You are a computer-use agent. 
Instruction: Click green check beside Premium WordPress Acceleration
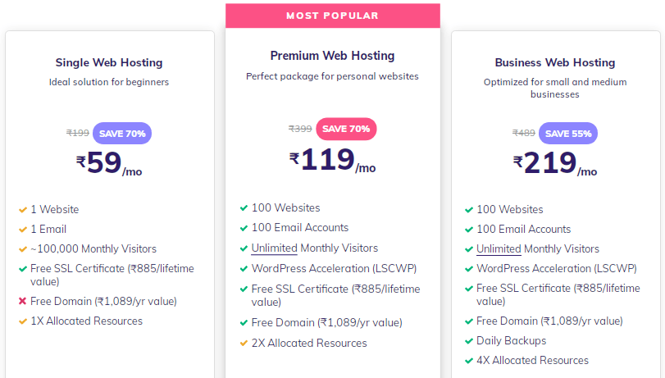click(244, 268)
